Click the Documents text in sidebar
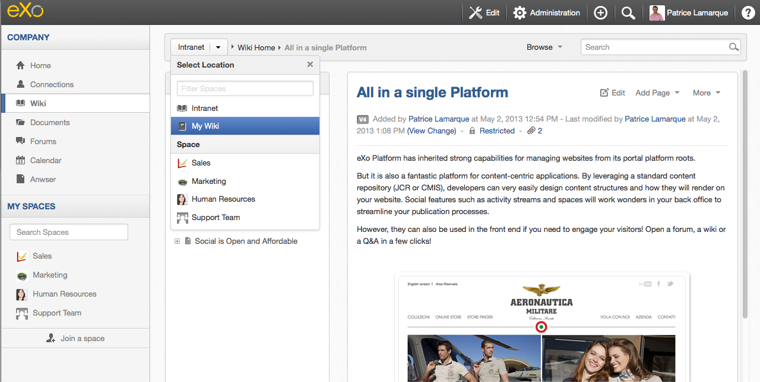The image size is (760, 382). (50, 122)
